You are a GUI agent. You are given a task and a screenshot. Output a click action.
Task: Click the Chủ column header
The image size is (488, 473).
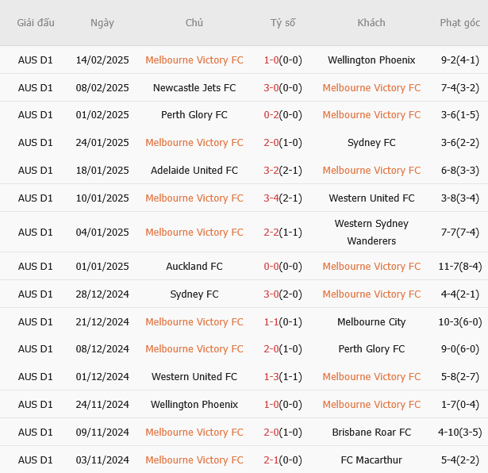(194, 23)
